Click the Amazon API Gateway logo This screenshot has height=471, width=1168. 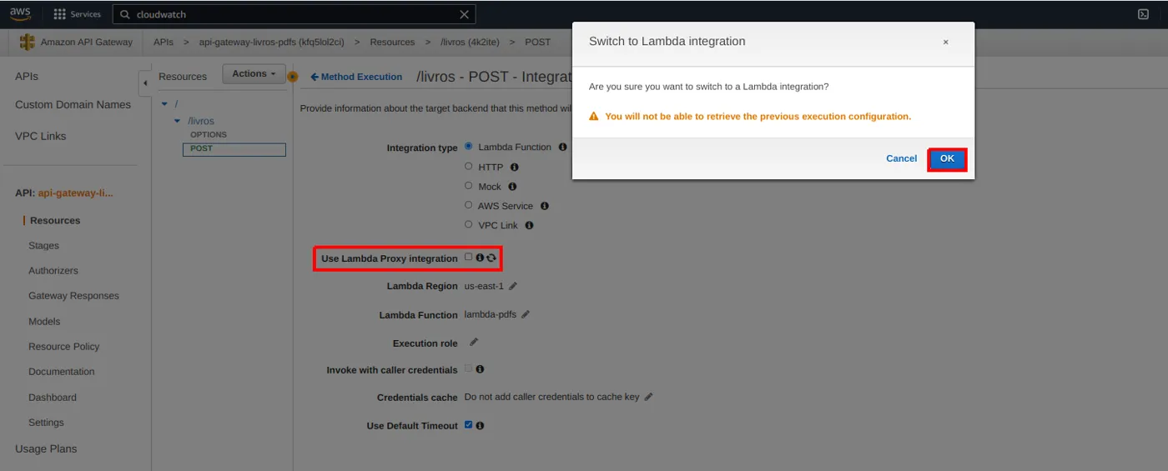pyautogui.click(x=28, y=42)
